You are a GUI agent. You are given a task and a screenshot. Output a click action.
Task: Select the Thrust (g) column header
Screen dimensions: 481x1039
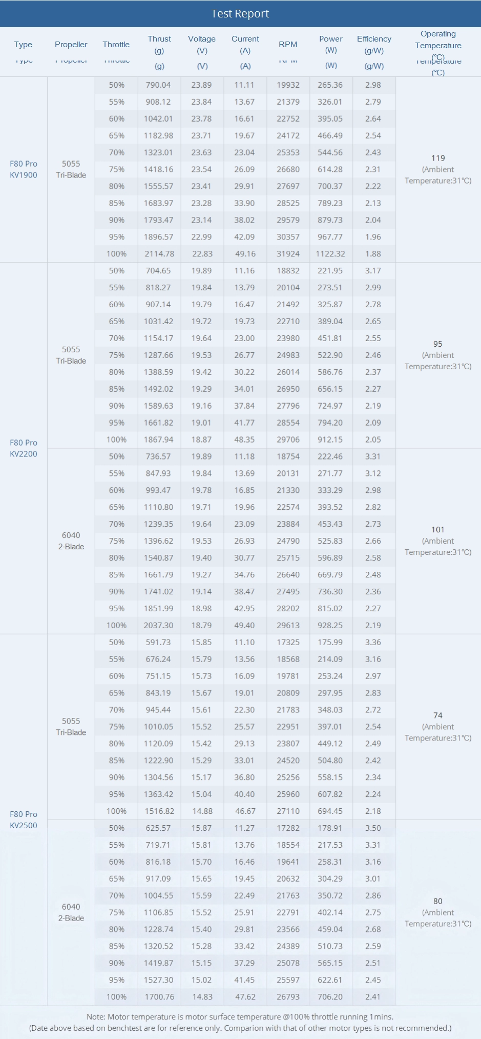click(159, 45)
